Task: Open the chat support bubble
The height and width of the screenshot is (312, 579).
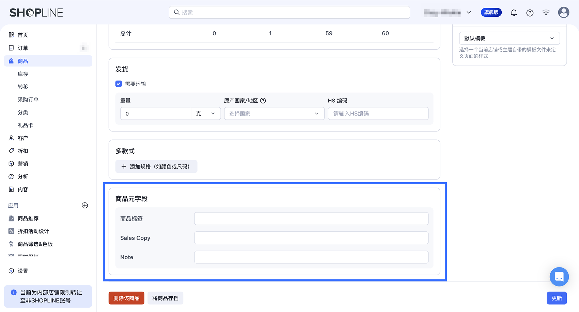Action: point(559,277)
